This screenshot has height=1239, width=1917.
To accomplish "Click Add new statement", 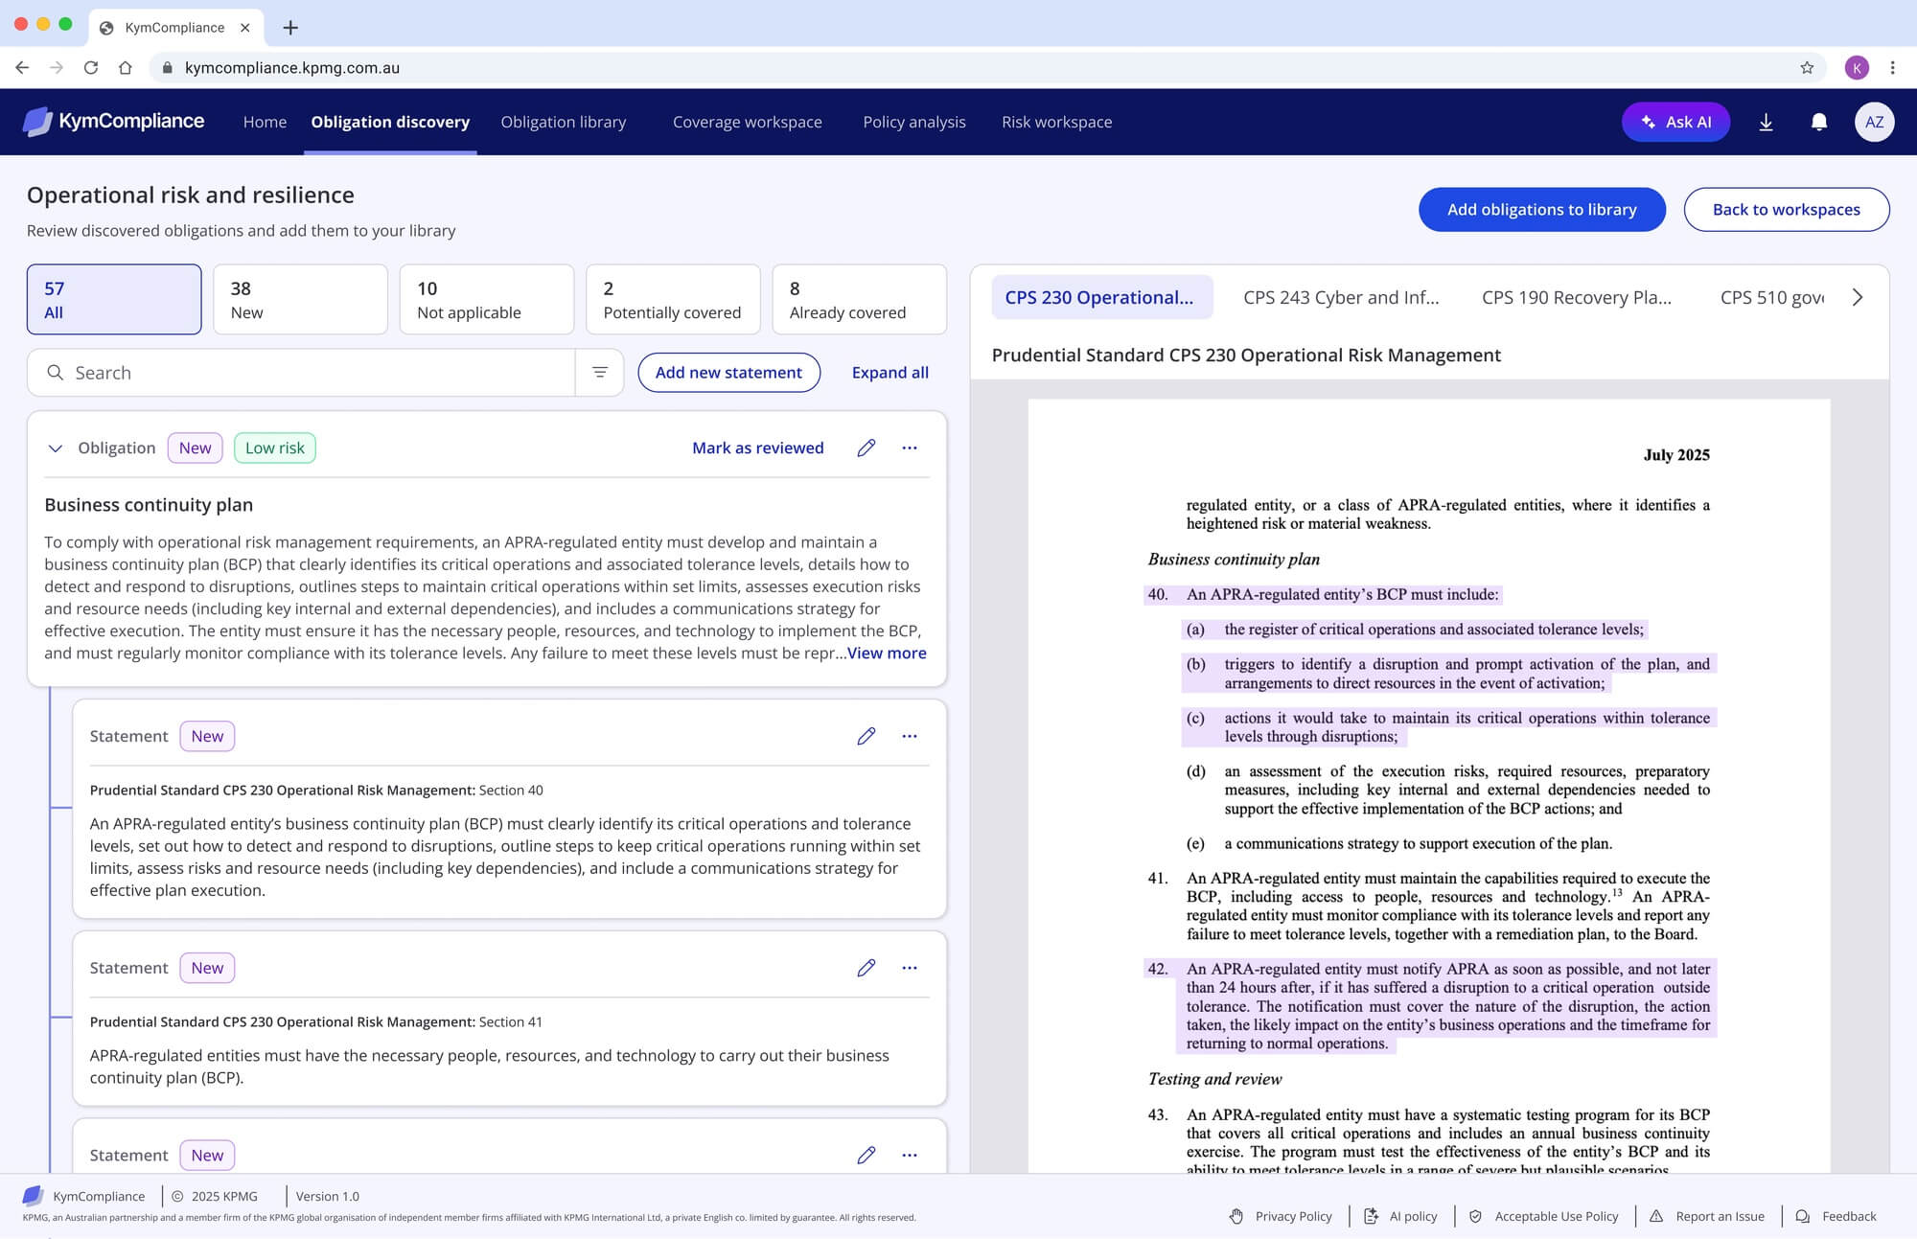I will pos(728,373).
